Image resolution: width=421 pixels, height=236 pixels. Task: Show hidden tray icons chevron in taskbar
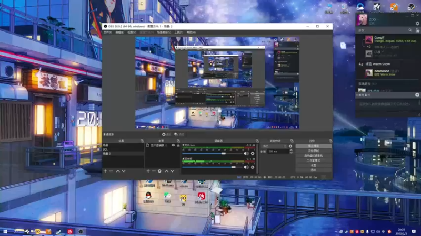pyautogui.click(x=336, y=232)
